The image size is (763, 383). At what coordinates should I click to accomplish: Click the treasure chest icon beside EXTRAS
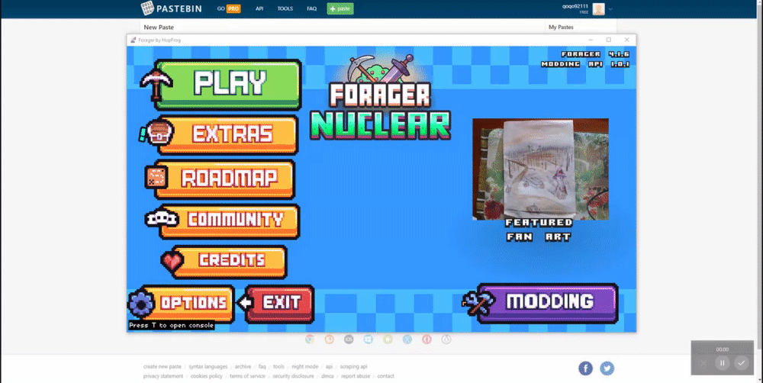[x=156, y=133]
